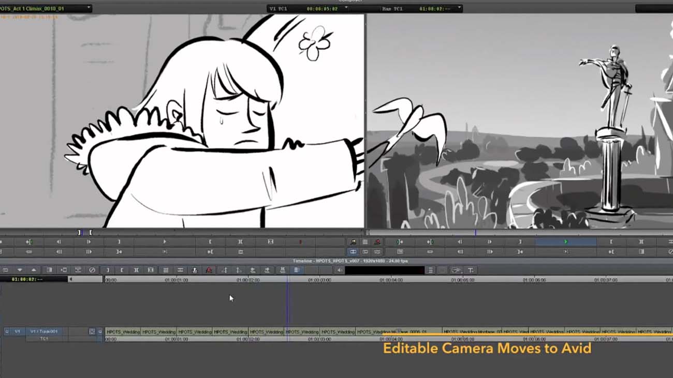Click highlighted splice icon between monitors
The width and height of the screenshot is (673, 378).
pos(353,252)
